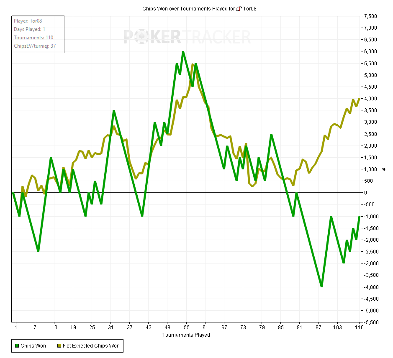Click the x-axis tick label 19

(x=73, y=327)
